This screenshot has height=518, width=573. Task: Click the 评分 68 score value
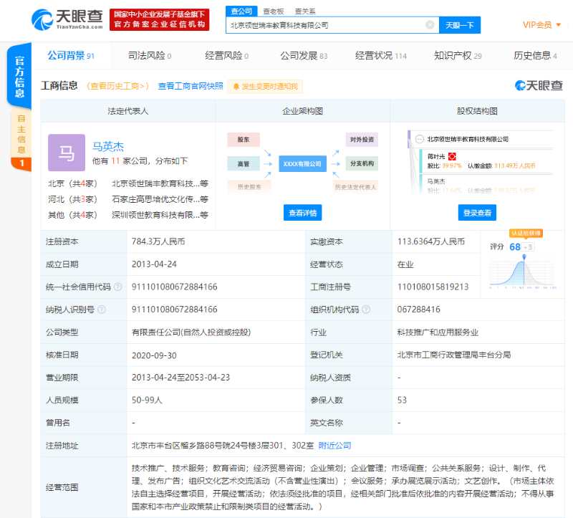[x=515, y=247]
